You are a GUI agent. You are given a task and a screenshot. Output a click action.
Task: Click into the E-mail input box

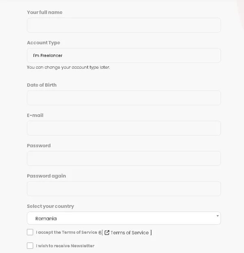click(x=124, y=128)
